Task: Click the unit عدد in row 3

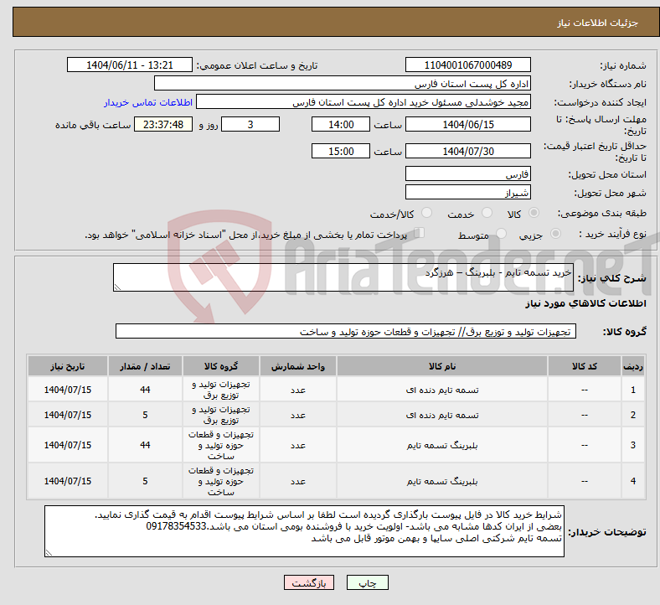Action: tap(298, 446)
